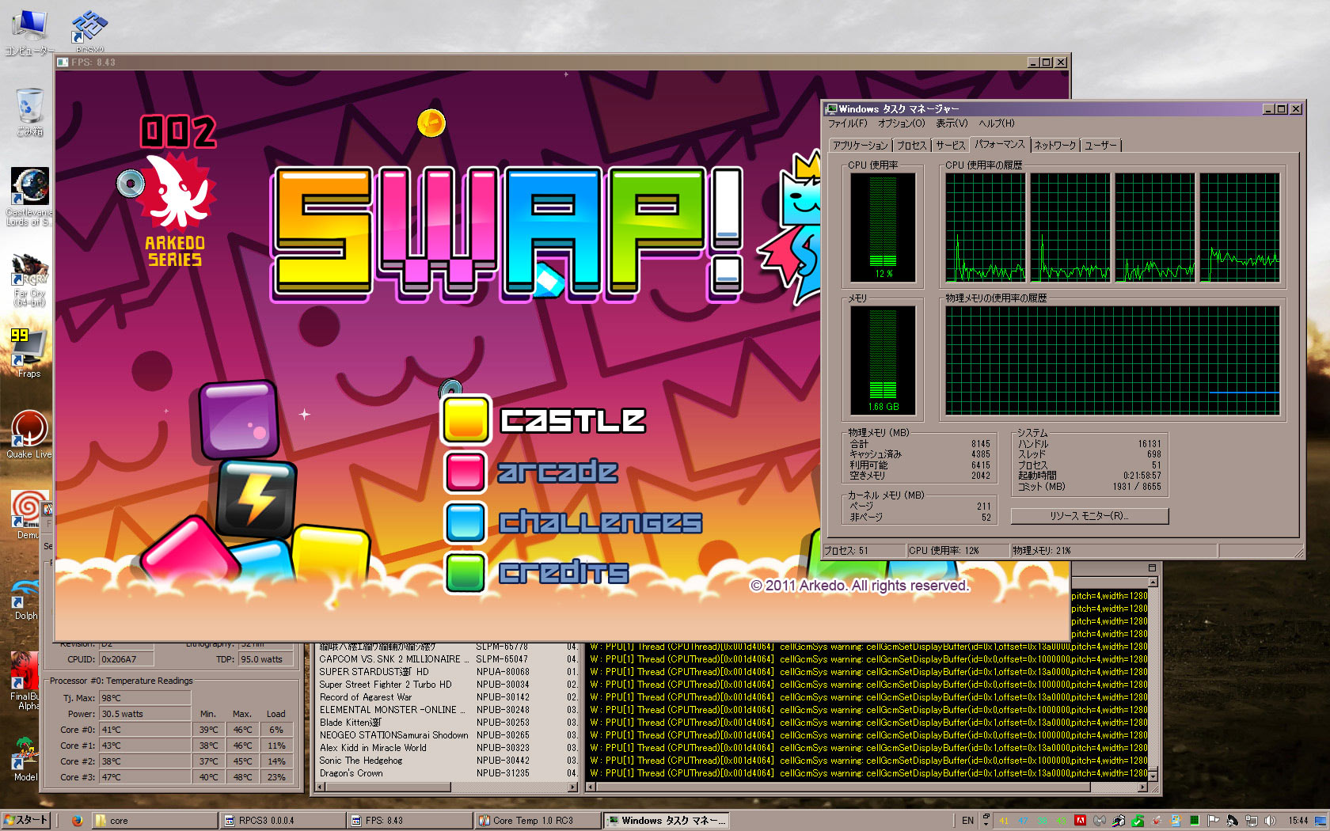Click the スタート start button
This screenshot has width=1330, height=831.
(x=25, y=820)
